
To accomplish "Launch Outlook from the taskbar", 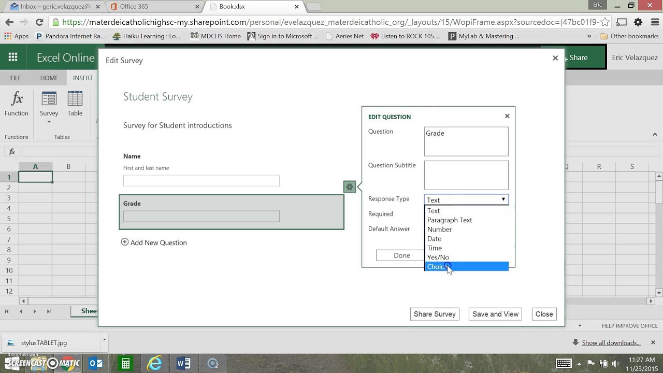I will 96,363.
